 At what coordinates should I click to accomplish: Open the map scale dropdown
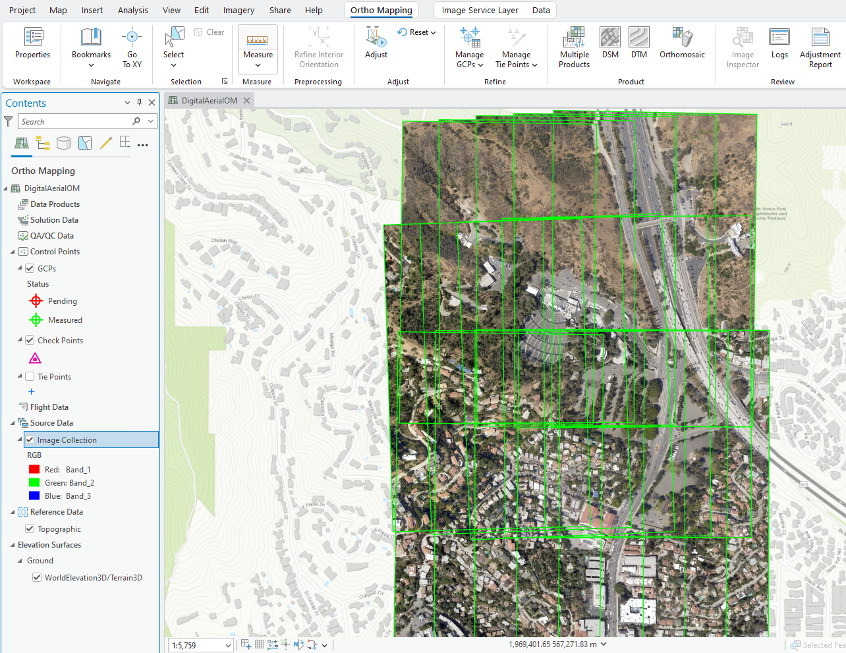pos(229,645)
